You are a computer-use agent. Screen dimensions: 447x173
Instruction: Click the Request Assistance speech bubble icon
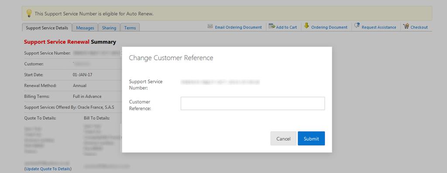(357, 26)
